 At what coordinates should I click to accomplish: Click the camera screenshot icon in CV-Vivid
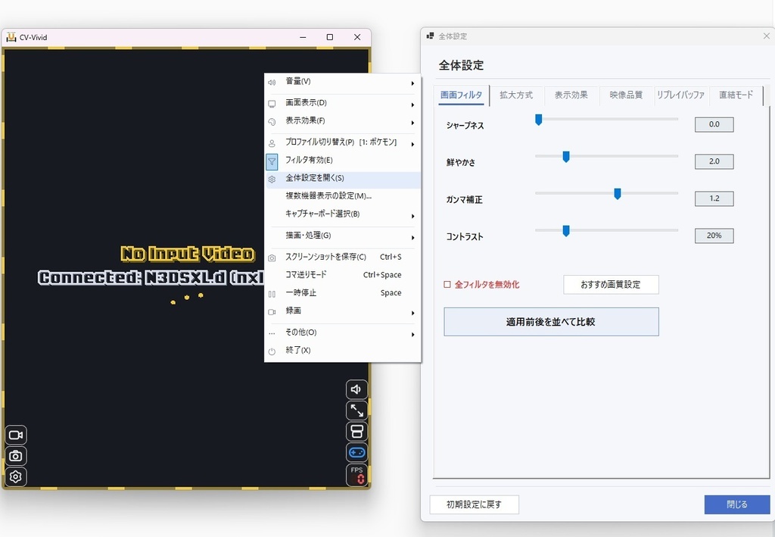(x=16, y=456)
